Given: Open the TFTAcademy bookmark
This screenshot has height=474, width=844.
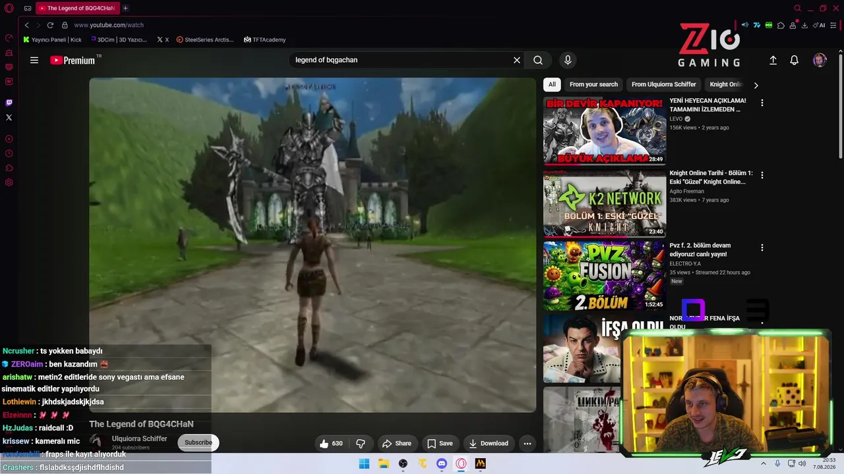Looking at the screenshot, I should pos(264,39).
